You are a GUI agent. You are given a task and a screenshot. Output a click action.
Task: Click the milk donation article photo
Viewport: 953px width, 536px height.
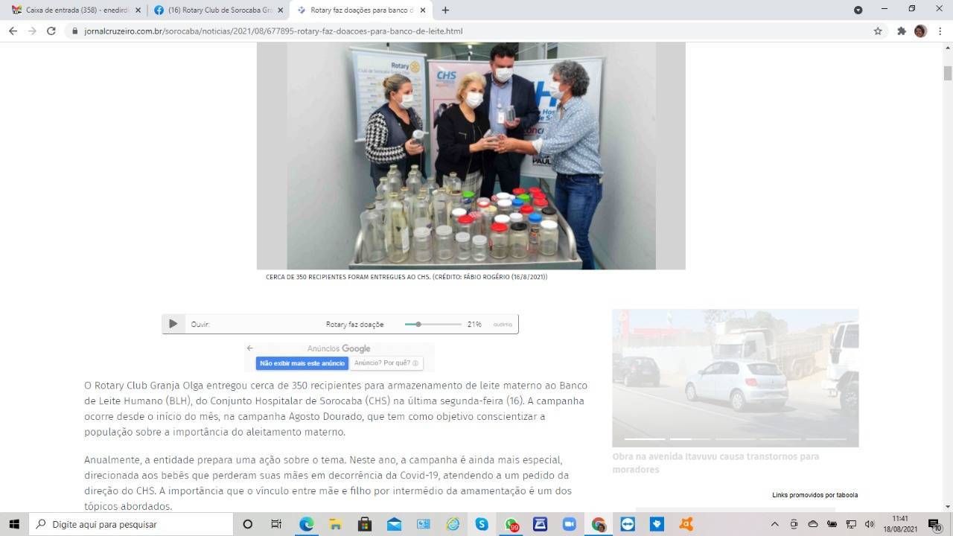tap(471, 155)
